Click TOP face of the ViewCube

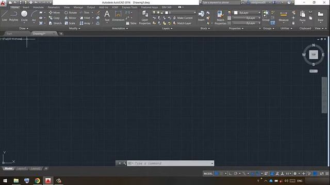[x=313, y=54]
